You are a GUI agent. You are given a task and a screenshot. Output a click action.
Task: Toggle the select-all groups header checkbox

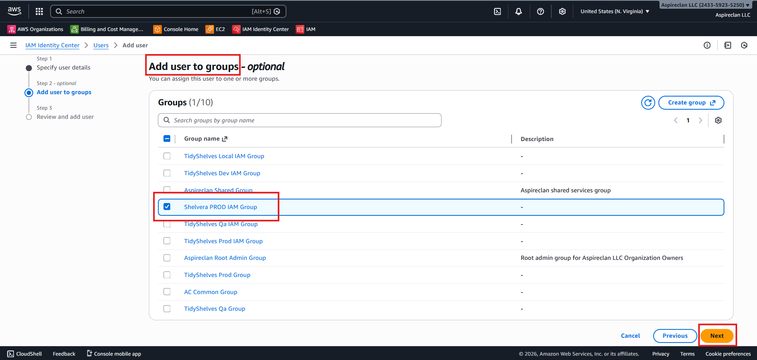[167, 139]
